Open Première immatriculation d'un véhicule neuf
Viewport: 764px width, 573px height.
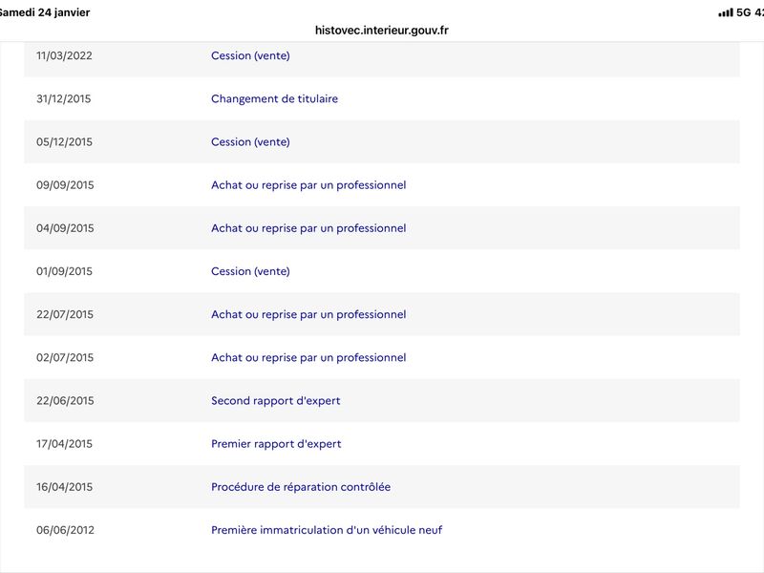click(327, 530)
